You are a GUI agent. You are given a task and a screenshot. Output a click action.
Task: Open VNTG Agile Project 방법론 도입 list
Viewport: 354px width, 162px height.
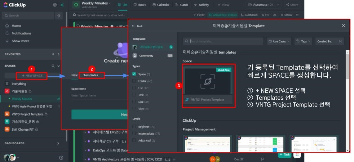32,106
